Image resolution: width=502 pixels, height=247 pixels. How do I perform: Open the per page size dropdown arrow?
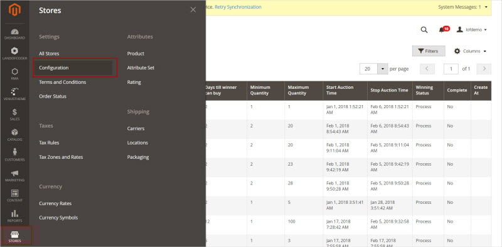click(383, 69)
